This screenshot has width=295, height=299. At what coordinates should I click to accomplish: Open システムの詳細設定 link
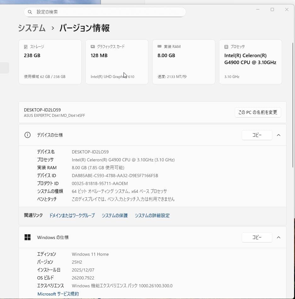point(152,215)
